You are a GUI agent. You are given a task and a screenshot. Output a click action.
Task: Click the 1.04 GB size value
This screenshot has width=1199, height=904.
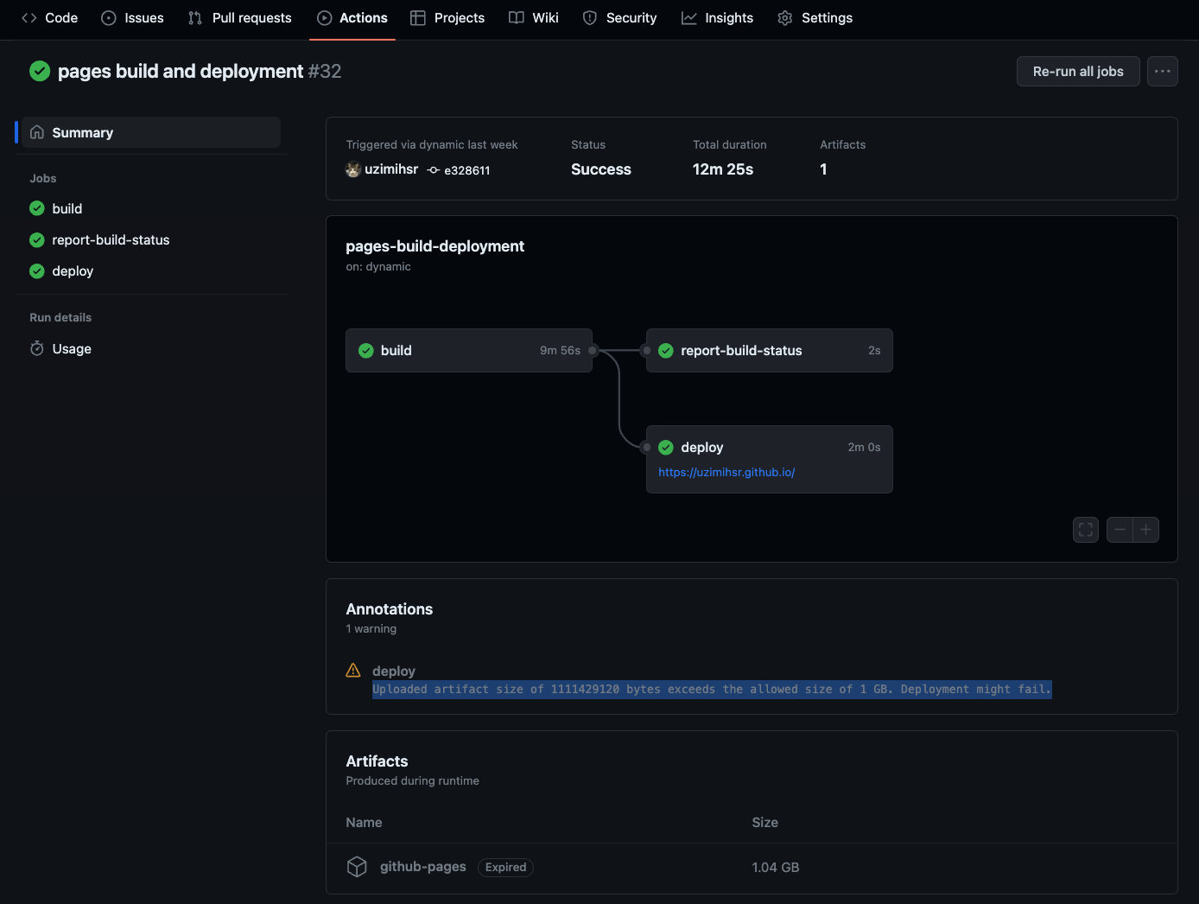[776, 867]
